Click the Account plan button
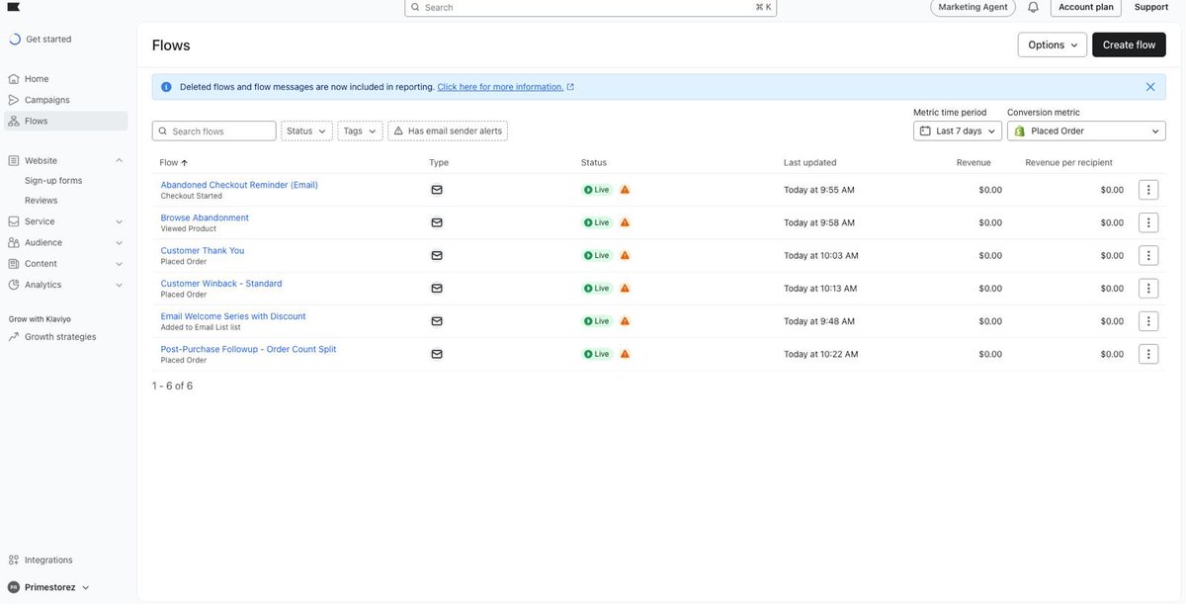Screen dimensions: 1186x604 point(1085,7)
